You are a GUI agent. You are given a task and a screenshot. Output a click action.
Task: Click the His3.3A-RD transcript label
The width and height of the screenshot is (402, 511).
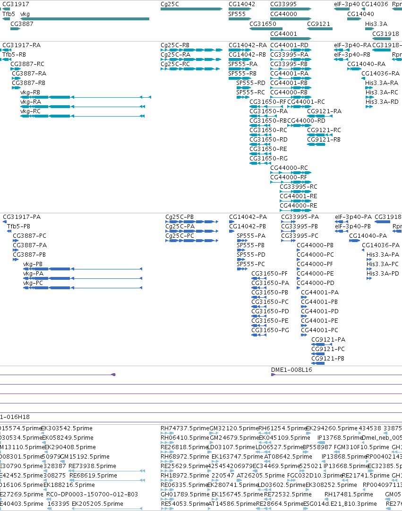click(382, 102)
